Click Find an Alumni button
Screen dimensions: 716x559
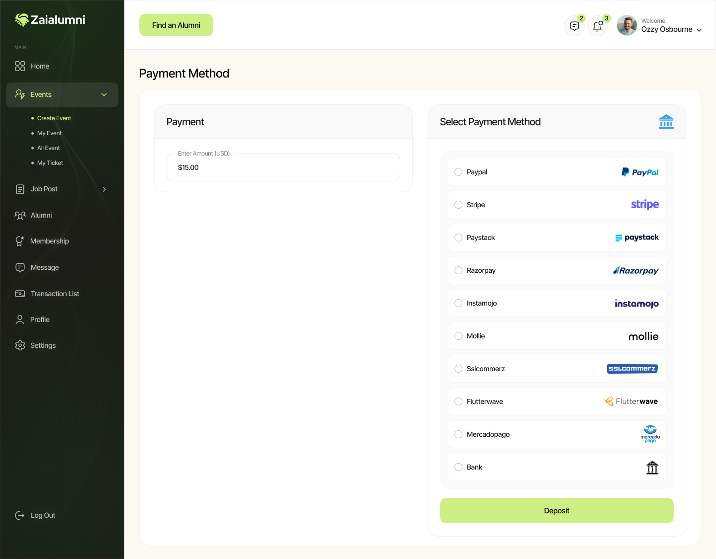point(176,25)
